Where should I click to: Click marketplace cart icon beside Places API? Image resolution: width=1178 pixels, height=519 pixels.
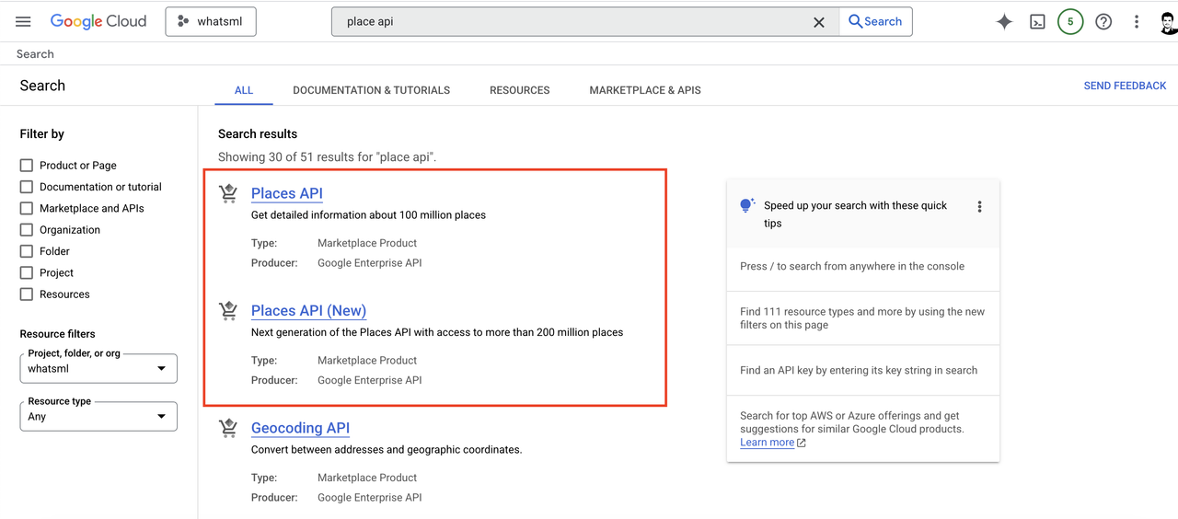tap(228, 193)
